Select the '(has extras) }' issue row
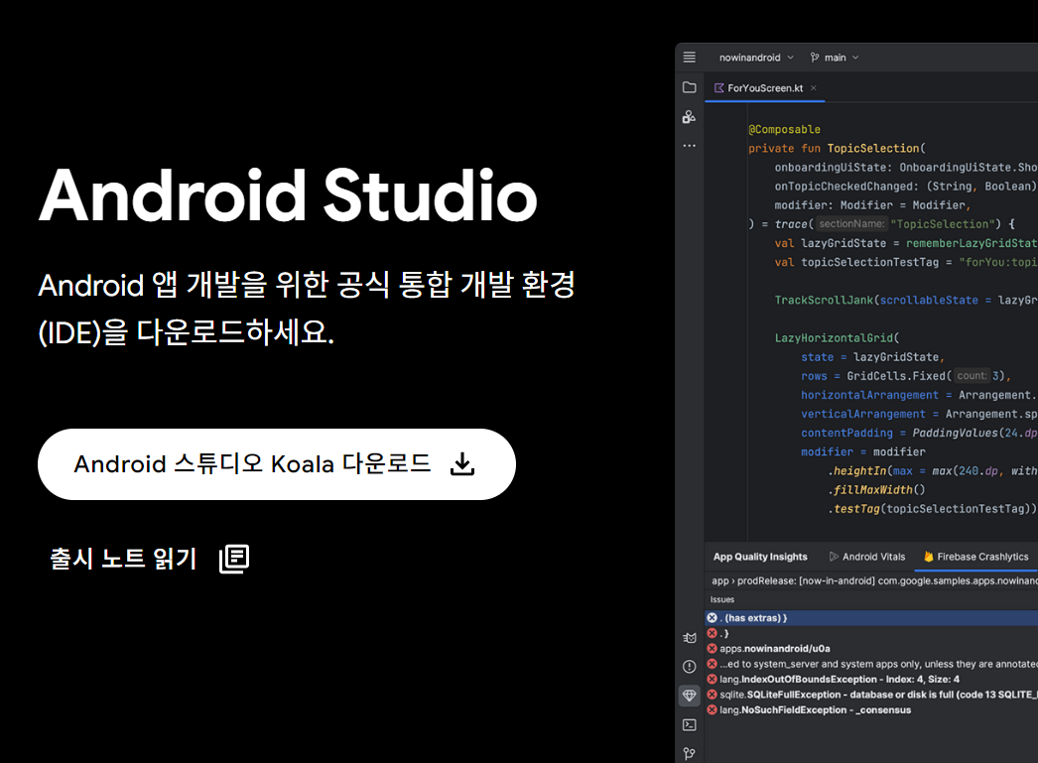Image resolution: width=1038 pixels, height=763 pixels. click(x=871, y=617)
